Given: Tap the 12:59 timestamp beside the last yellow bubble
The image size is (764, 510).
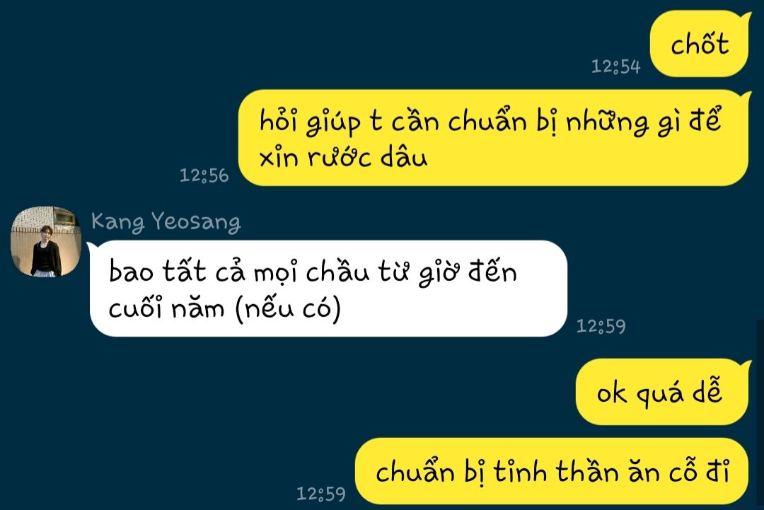Looking at the screenshot, I should point(321,494).
